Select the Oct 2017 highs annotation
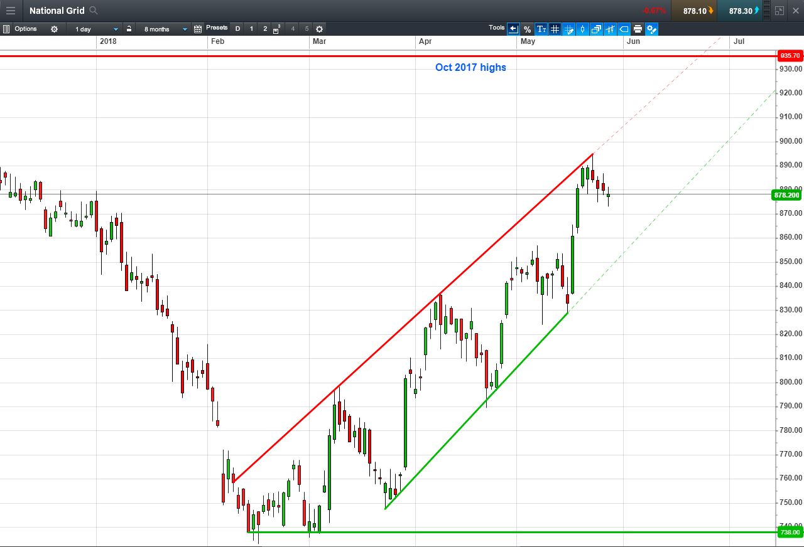804x547 pixels. tap(470, 67)
